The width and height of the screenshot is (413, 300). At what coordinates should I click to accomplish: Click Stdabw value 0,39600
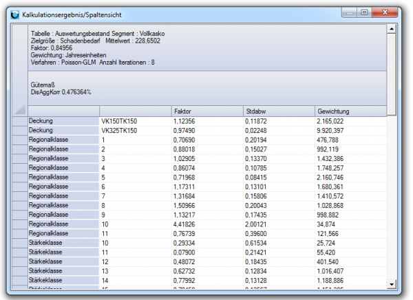(x=256, y=234)
